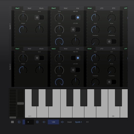Select the EFX tab in Synth 2
Viewport: 134px width, 134px height.
pos(114,49)
